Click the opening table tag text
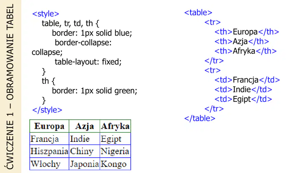Image resolution: width=308 pixels, height=173 pixels. click(198, 13)
